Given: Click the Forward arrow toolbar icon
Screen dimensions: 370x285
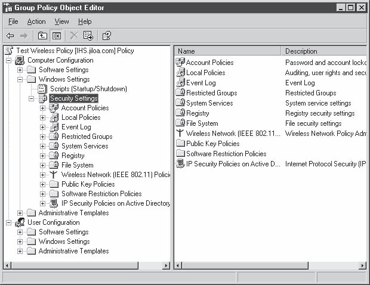Looking at the screenshot, I should click(x=24, y=36).
